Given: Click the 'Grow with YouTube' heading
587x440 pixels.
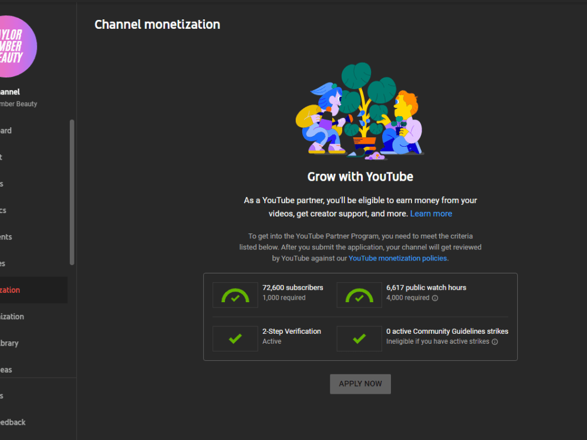Looking at the screenshot, I should click(360, 177).
